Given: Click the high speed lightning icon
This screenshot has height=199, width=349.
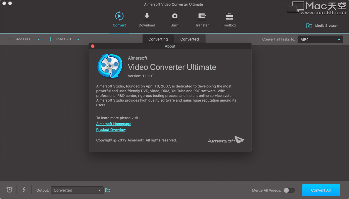Looking at the screenshot, I should [x=24, y=190].
